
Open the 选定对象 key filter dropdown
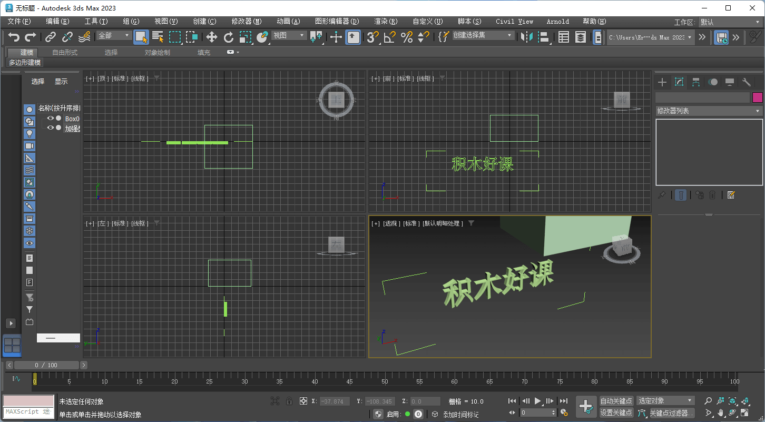coord(665,401)
